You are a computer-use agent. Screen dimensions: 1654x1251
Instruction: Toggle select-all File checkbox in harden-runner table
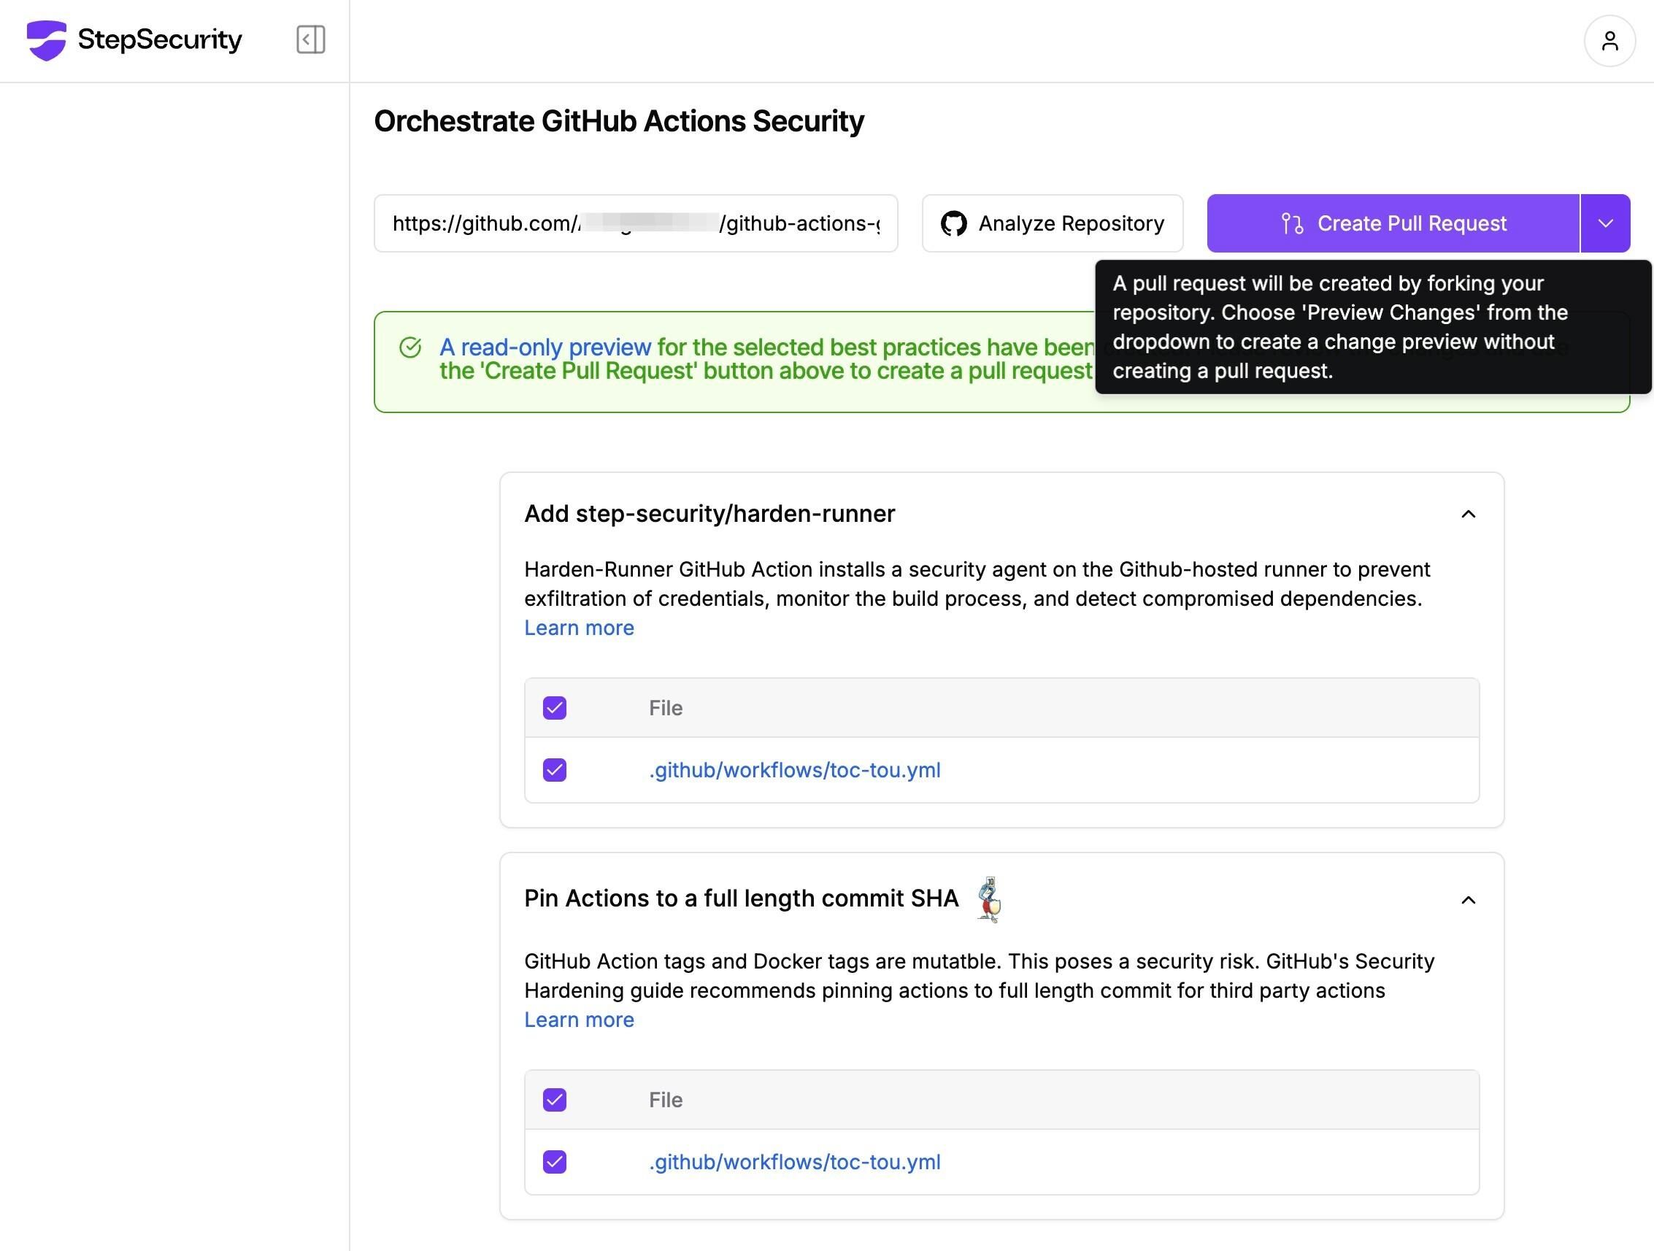tap(555, 708)
